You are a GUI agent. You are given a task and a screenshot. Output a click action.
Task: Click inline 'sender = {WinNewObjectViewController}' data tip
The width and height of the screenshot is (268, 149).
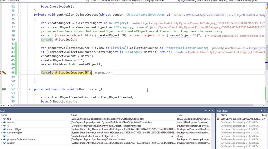coord(200,15)
